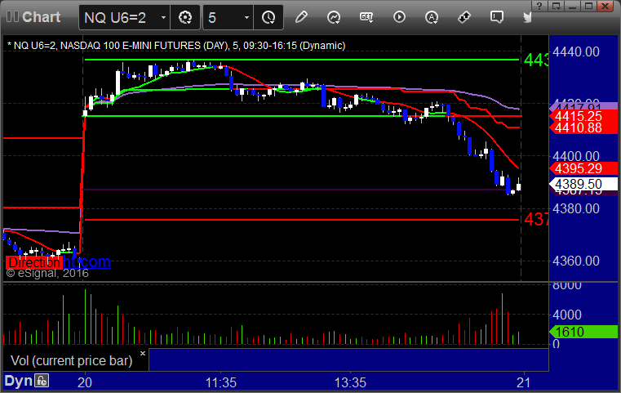Screen dimensions: 621x393
Task: Open the studies chart-line icon menu
Action: tap(334, 17)
